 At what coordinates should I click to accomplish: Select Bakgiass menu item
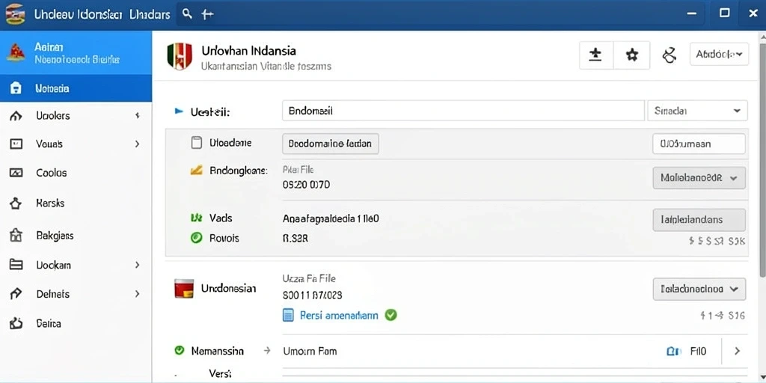76,236
